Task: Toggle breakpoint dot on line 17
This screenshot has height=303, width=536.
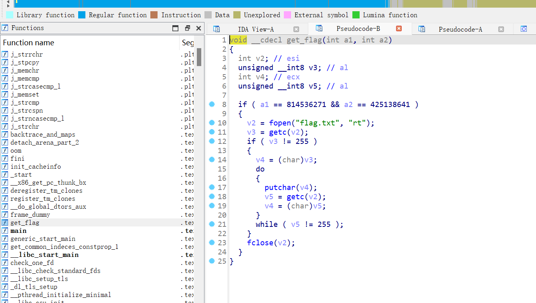Action: (x=212, y=187)
